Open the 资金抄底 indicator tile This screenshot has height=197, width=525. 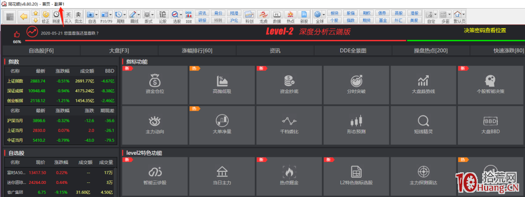[x=289, y=85]
